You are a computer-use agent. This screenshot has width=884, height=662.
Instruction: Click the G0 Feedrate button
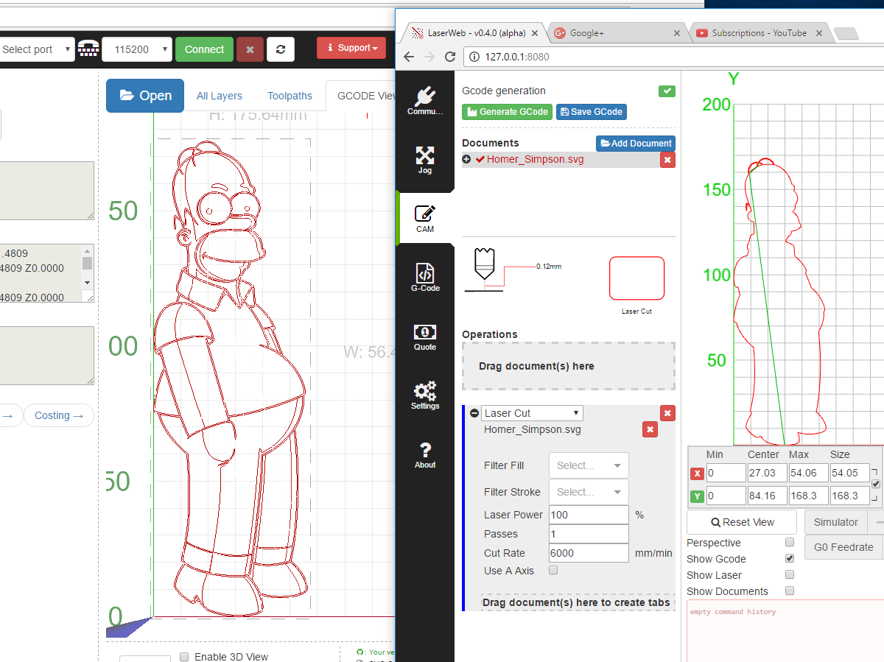pos(844,547)
